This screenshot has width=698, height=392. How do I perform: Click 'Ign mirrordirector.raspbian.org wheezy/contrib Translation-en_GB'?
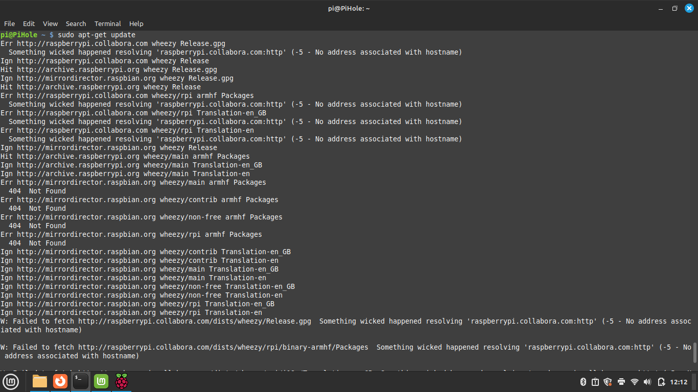[146, 252]
